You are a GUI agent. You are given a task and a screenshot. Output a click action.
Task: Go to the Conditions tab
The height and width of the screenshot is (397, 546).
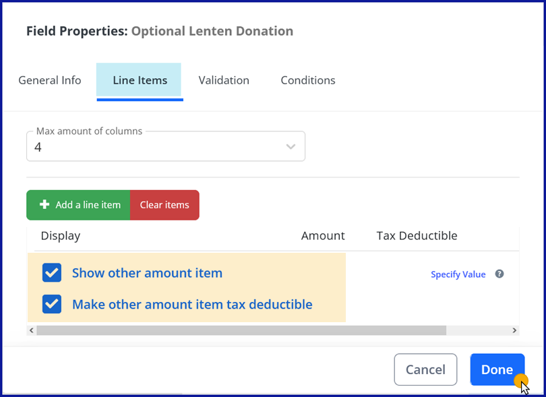308,80
